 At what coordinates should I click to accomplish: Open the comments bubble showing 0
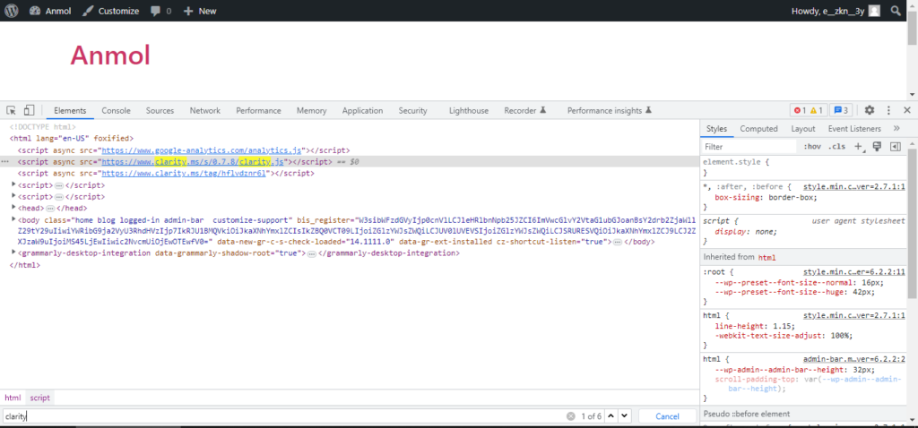tap(160, 11)
